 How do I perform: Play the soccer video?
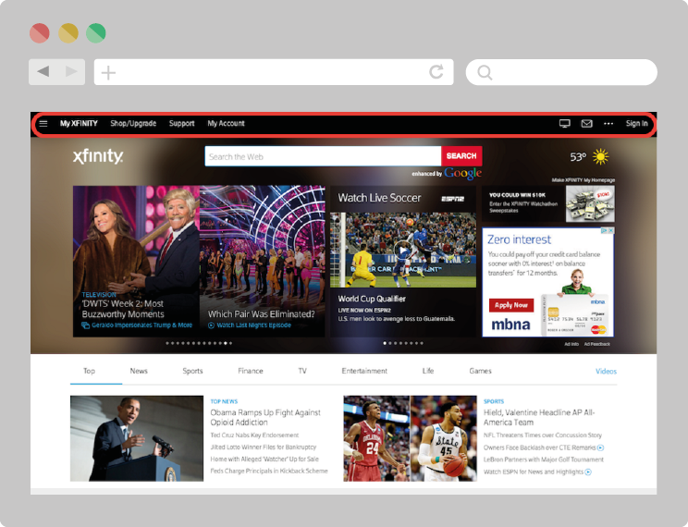pos(402,251)
